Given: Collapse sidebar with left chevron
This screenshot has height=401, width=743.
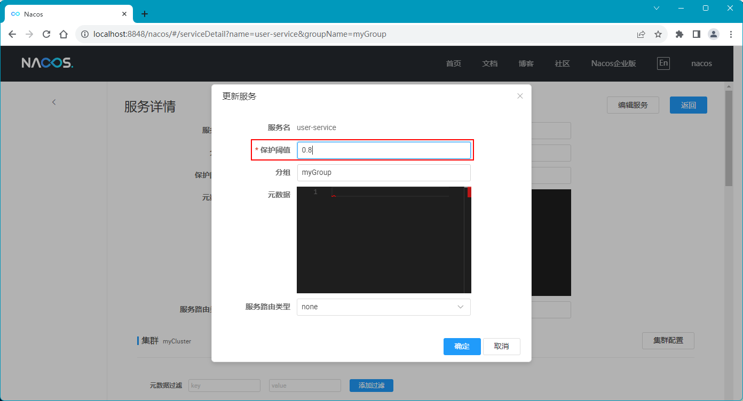Looking at the screenshot, I should click(54, 102).
